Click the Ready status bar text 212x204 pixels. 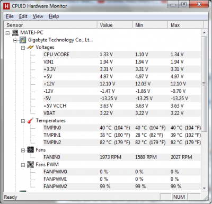coord(11,197)
